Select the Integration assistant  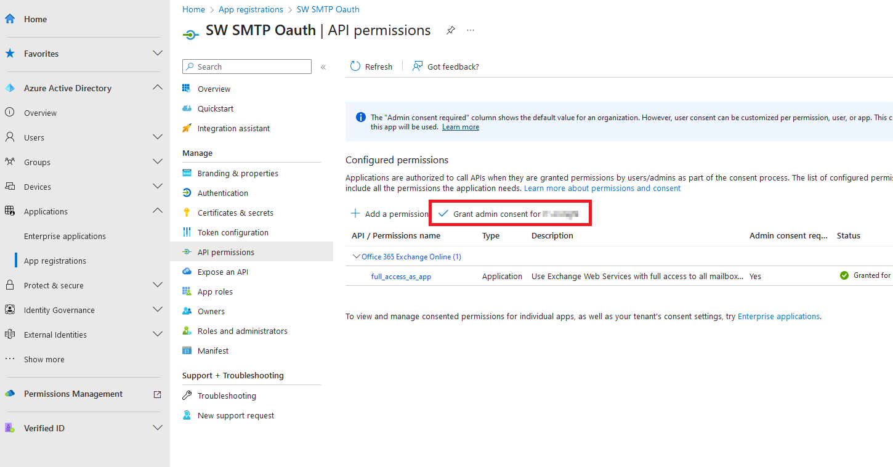pyautogui.click(x=233, y=128)
